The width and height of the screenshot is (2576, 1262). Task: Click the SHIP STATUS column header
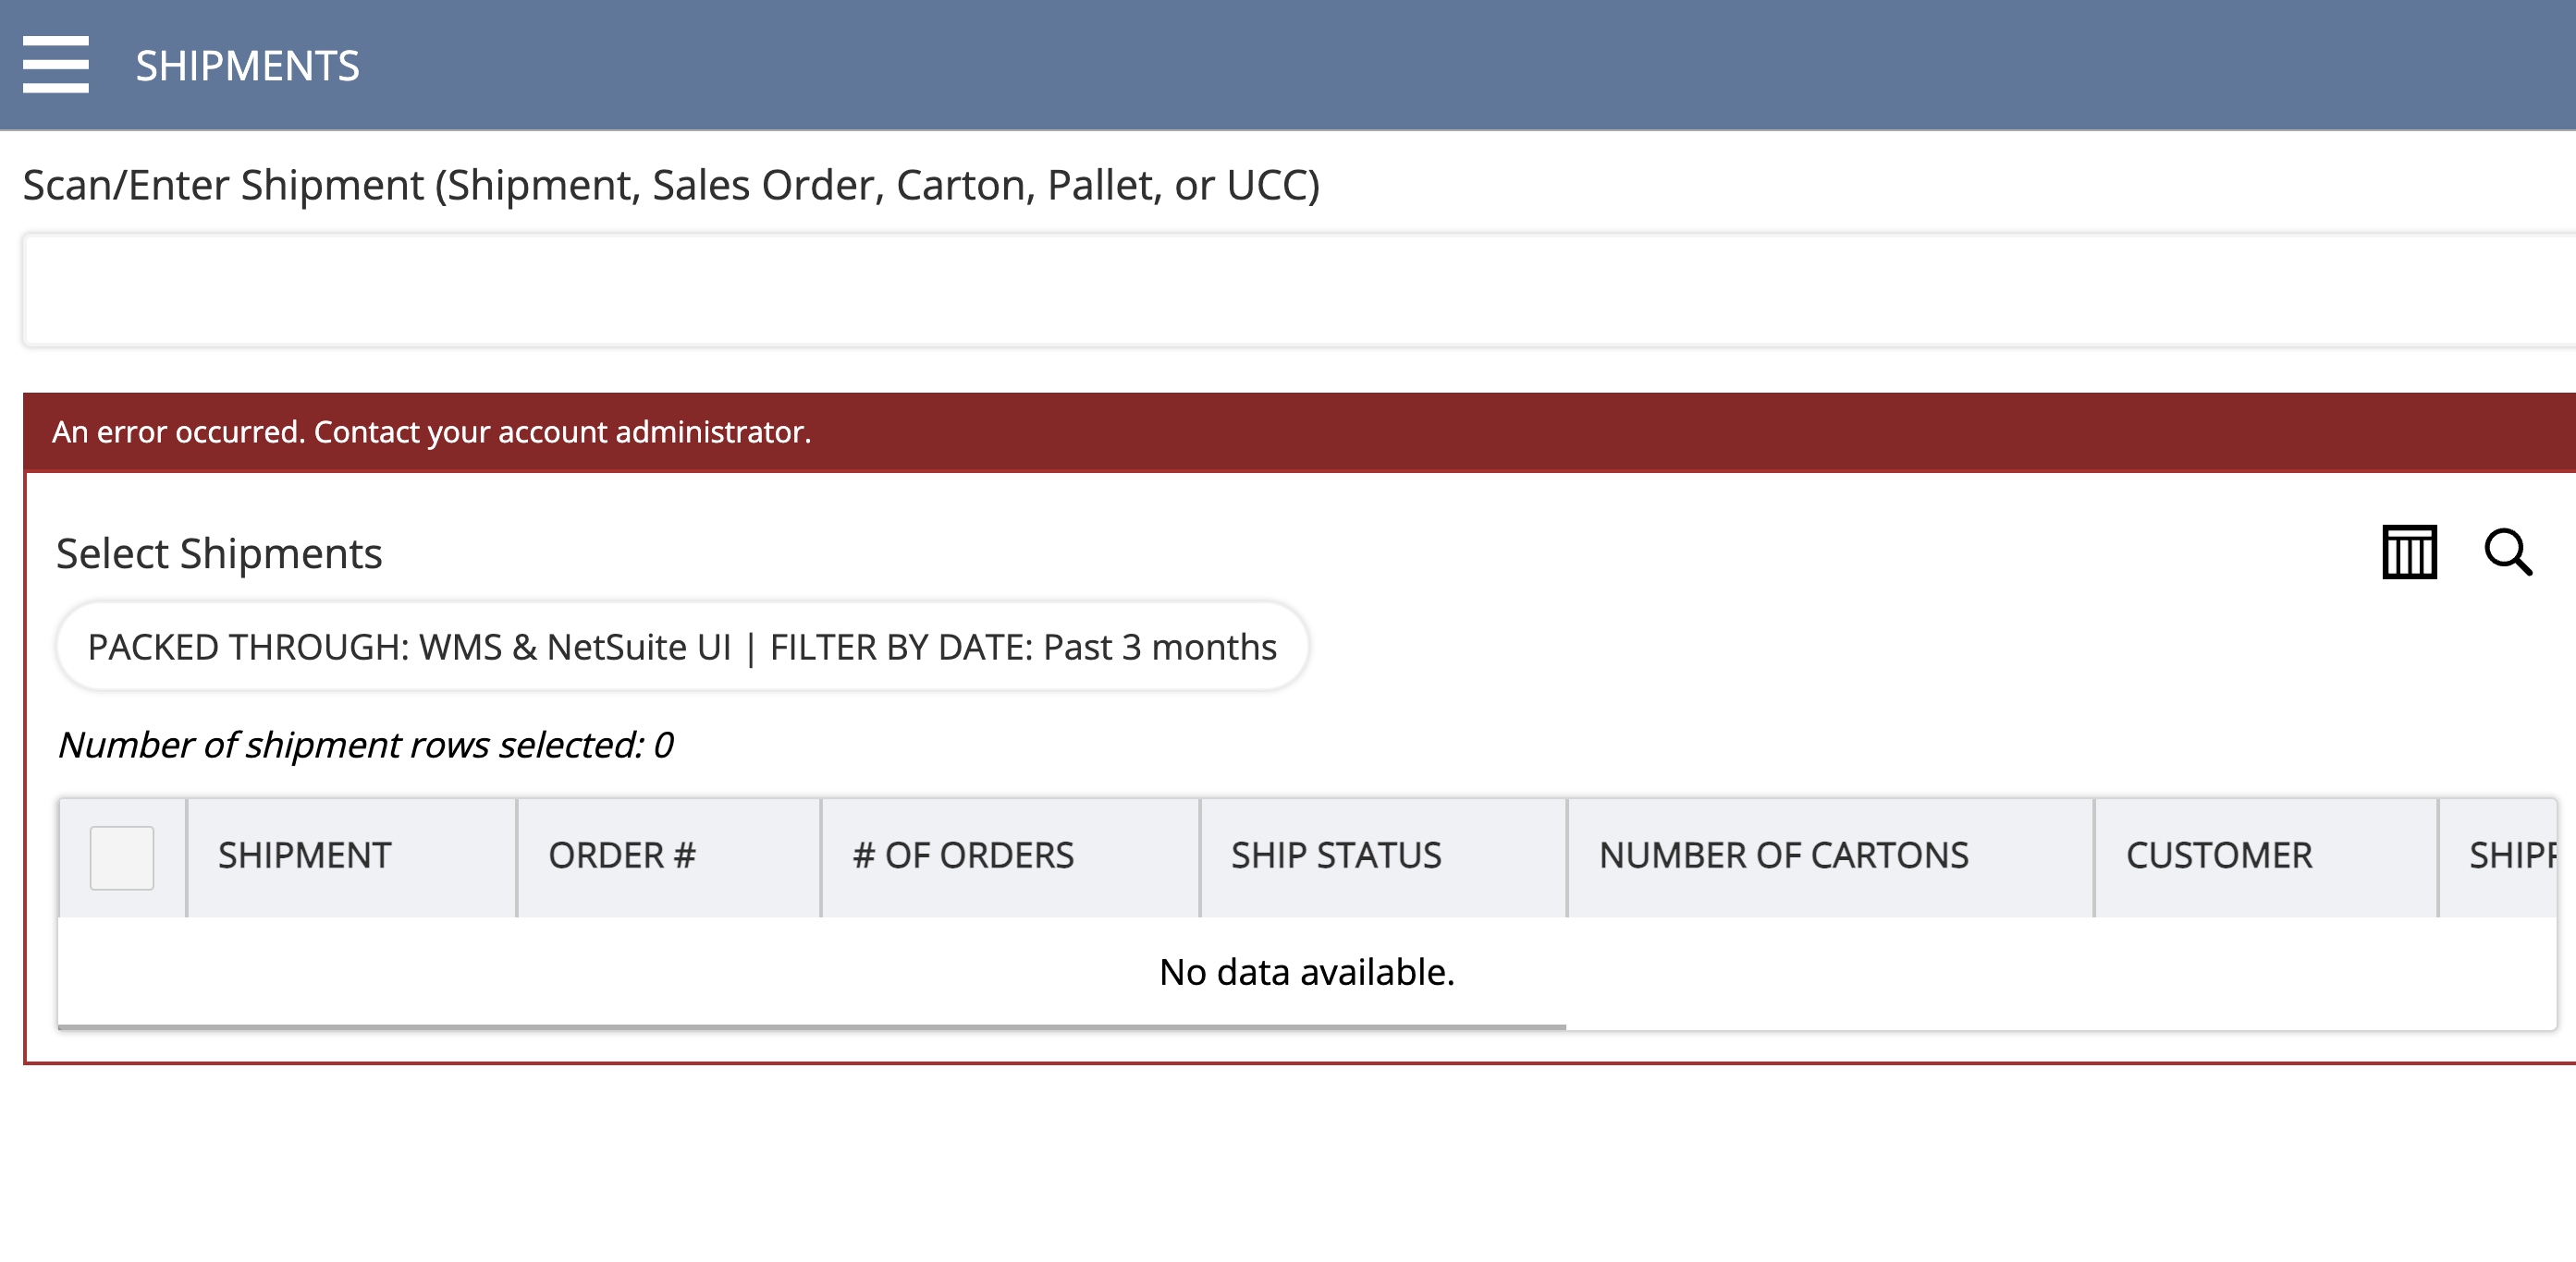pyautogui.click(x=1336, y=855)
